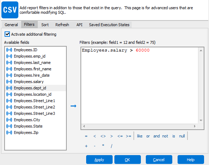Insert the >= operator
209x165 pixels.
coord(129,136)
